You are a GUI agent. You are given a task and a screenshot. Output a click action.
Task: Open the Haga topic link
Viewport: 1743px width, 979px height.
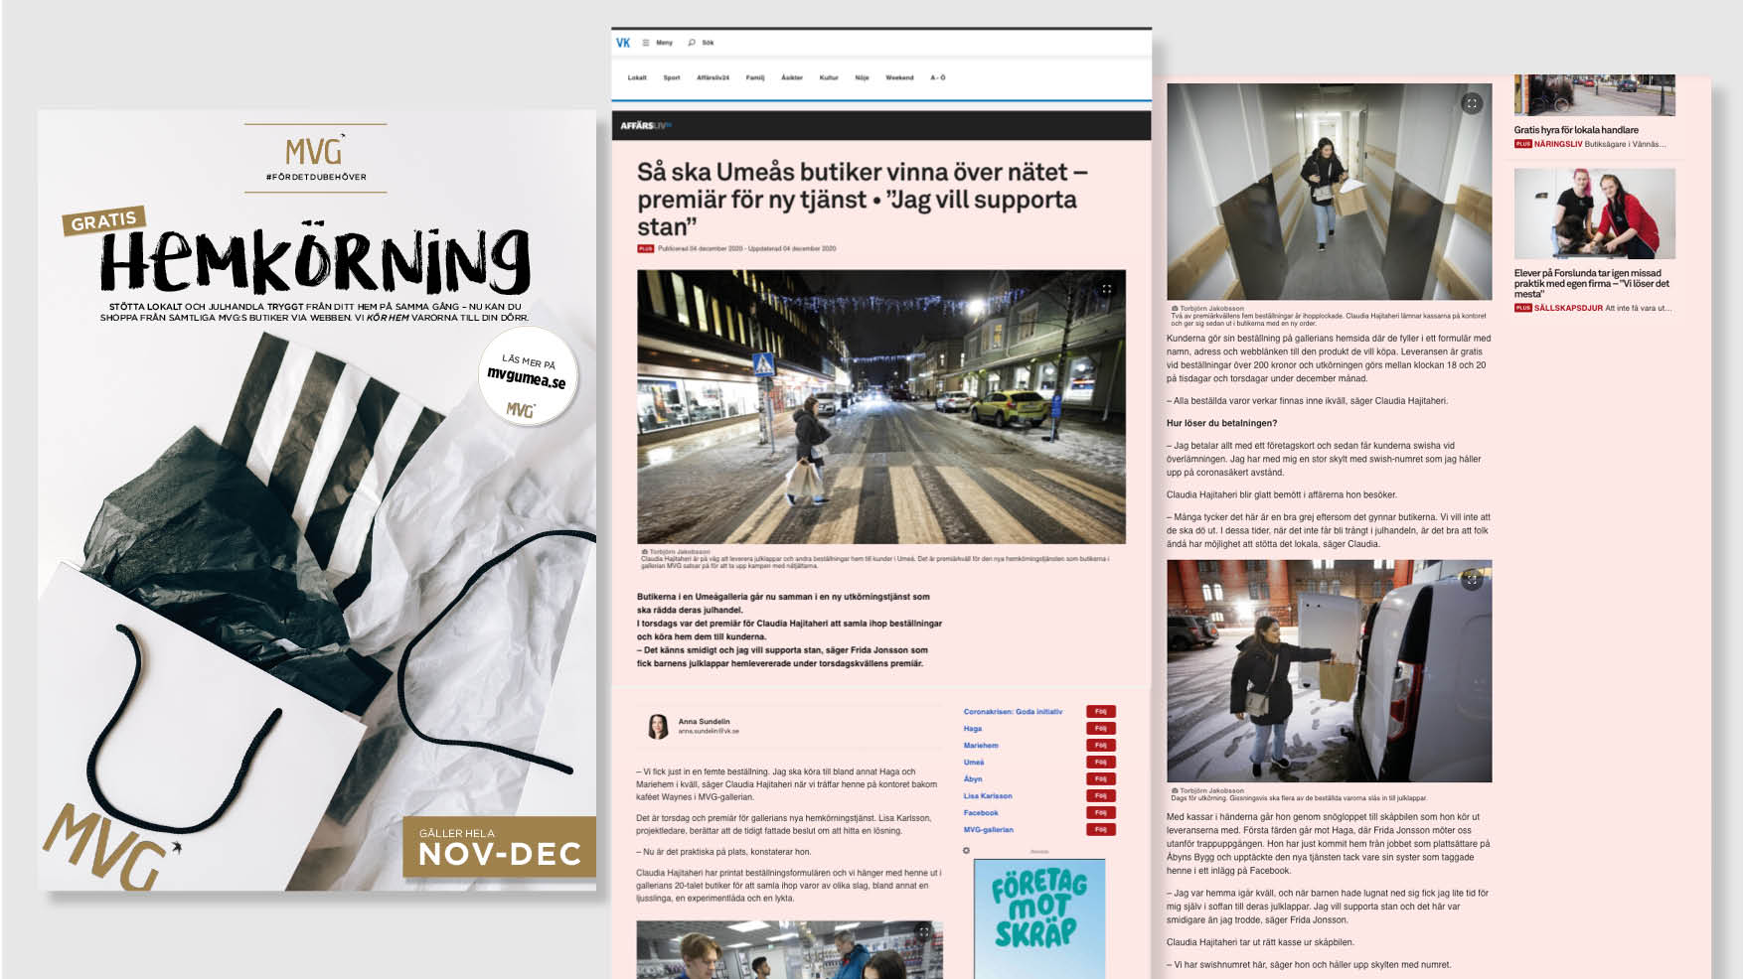click(973, 729)
